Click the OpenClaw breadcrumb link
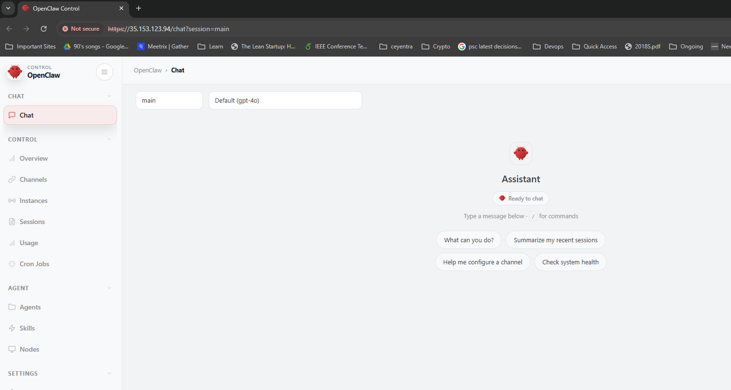The width and height of the screenshot is (731, 390). [x=148, y=71]
